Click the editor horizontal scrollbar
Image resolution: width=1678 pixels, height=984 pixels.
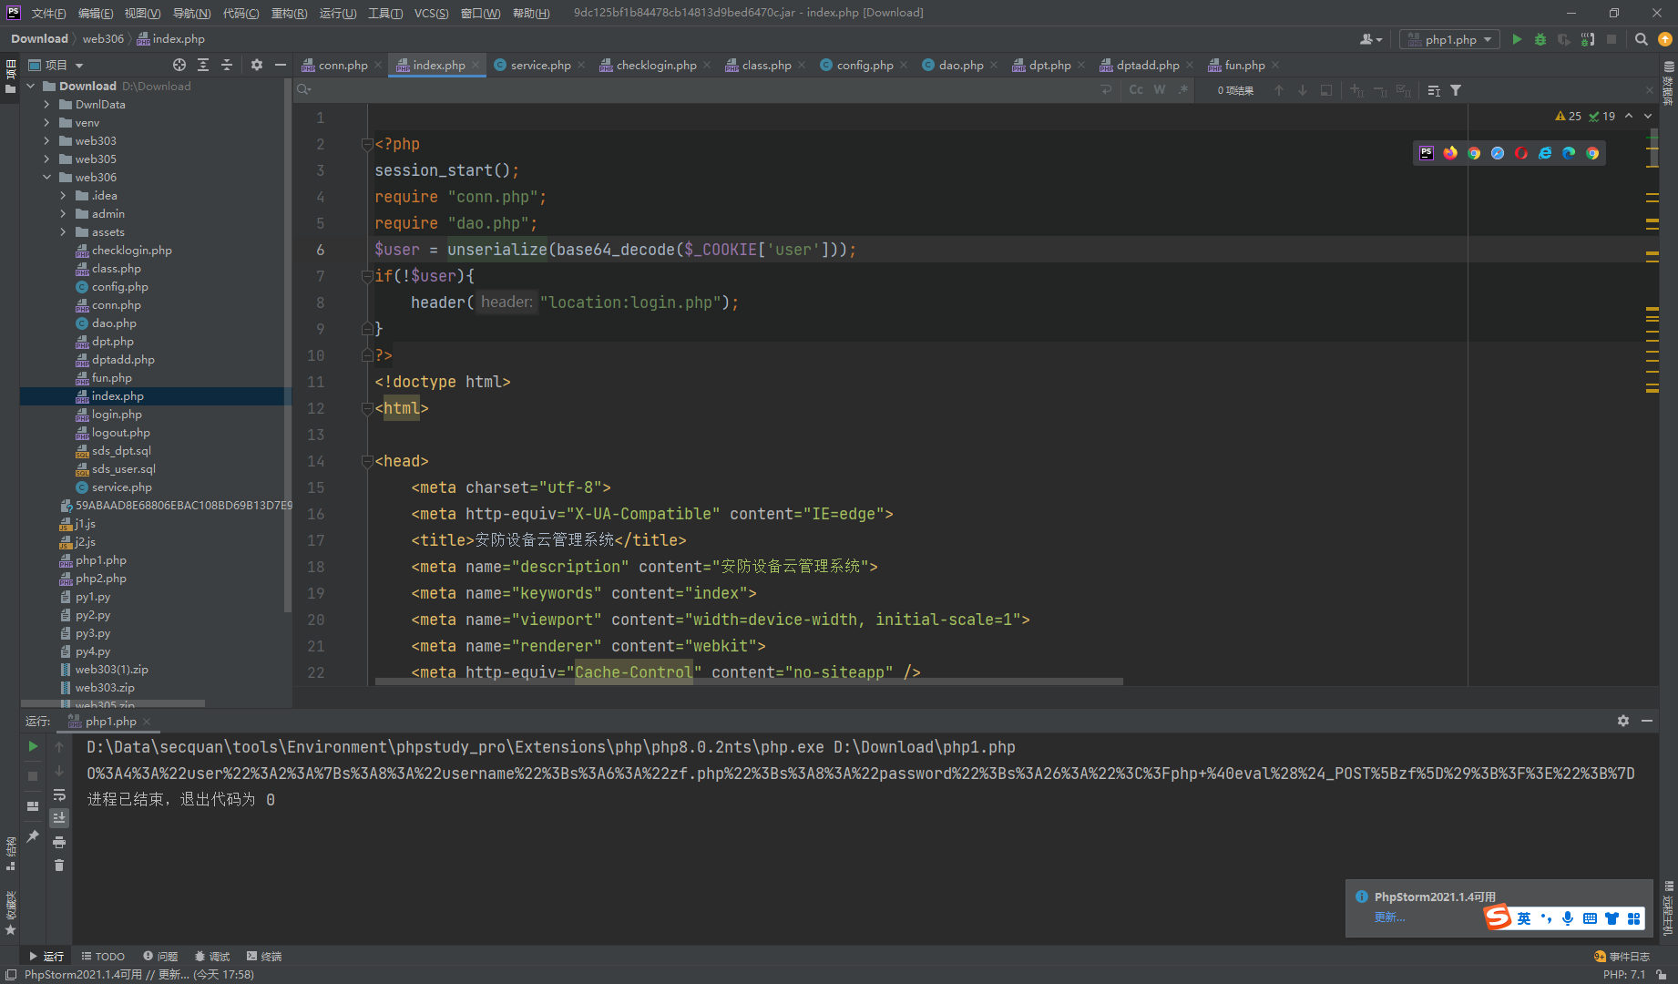pos(749,681)
